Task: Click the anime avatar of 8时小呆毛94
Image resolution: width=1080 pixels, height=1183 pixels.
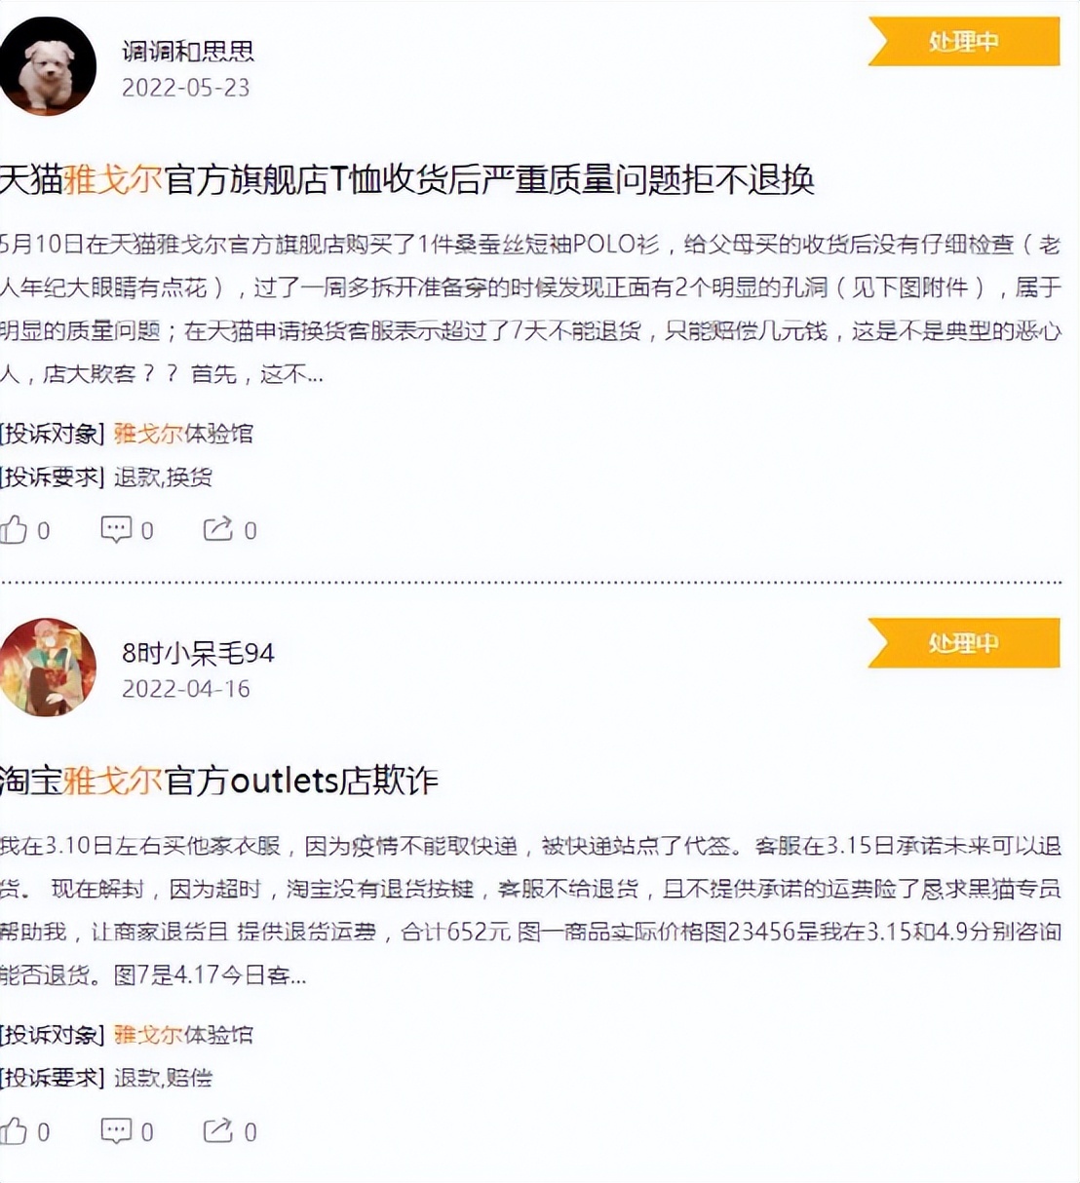Action: [x=47, y=668]
